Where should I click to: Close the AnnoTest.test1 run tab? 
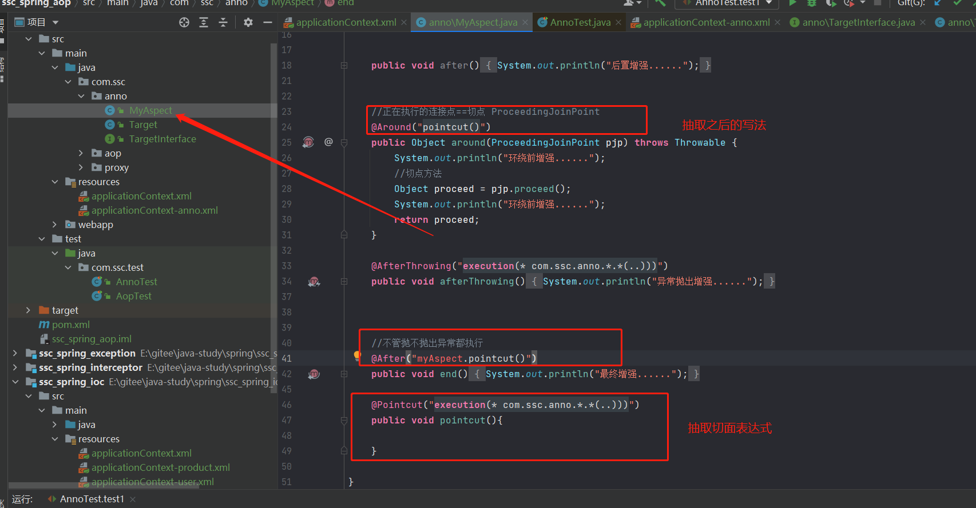pyautogui.click(x=133, y=499)
